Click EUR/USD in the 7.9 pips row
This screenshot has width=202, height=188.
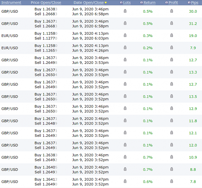point(10,48)
